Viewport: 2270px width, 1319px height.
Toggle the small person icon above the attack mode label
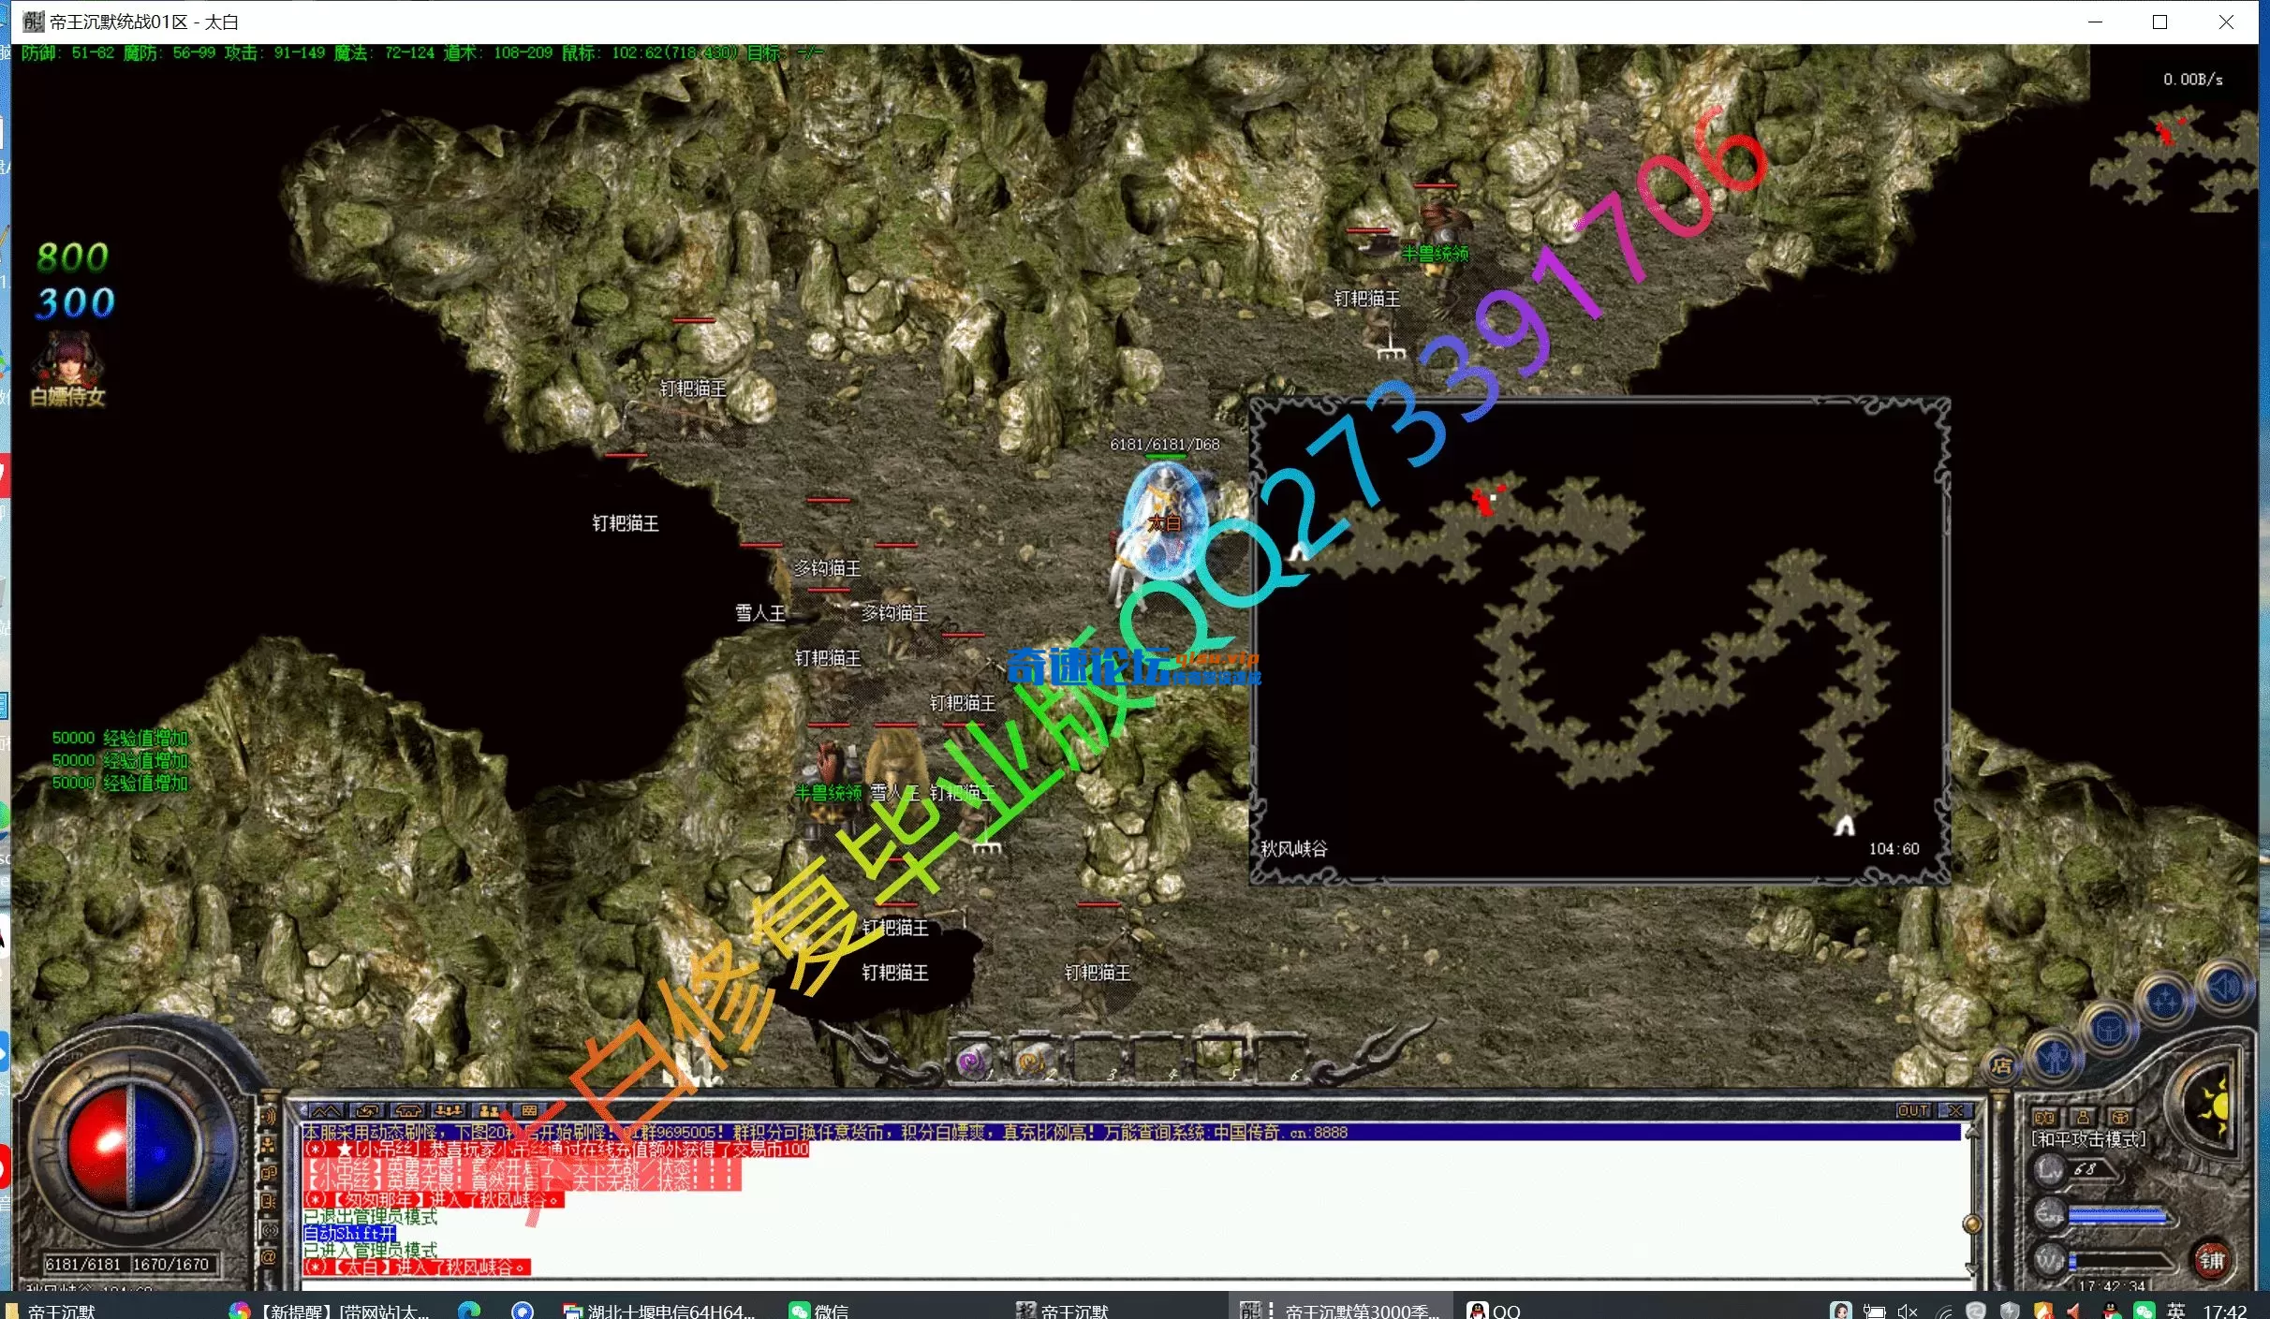point(2086,1119)
